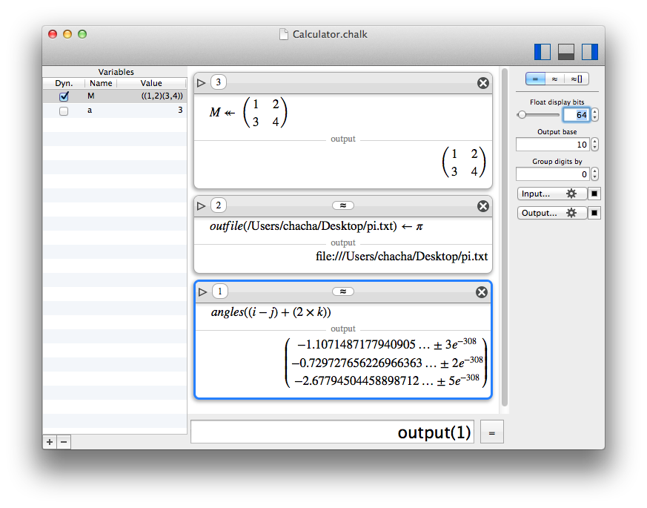Evaluate expression with the equals button
Screen dimensions: 647x508
coord(492,432)
